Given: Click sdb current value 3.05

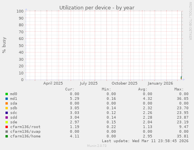Looking at the screenshot, I should [75, 108].
